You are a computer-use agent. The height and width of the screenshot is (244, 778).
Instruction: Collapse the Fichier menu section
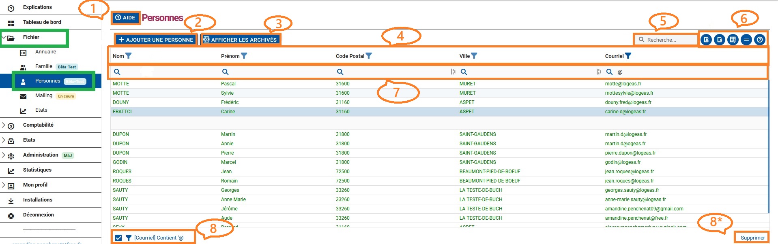(4, 37)
